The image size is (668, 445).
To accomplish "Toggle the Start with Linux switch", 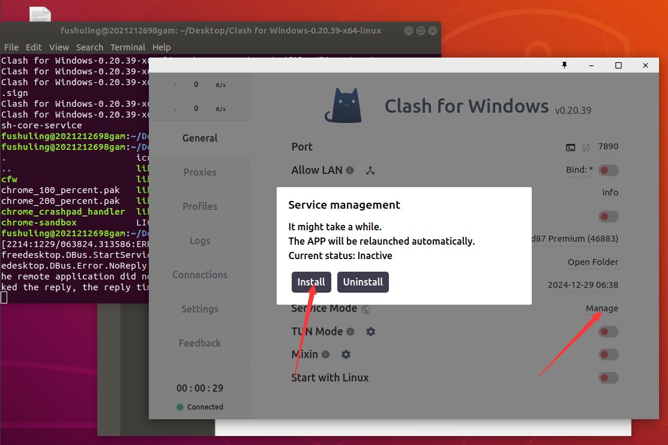I will pyautogui.click(x=608, y=378).
